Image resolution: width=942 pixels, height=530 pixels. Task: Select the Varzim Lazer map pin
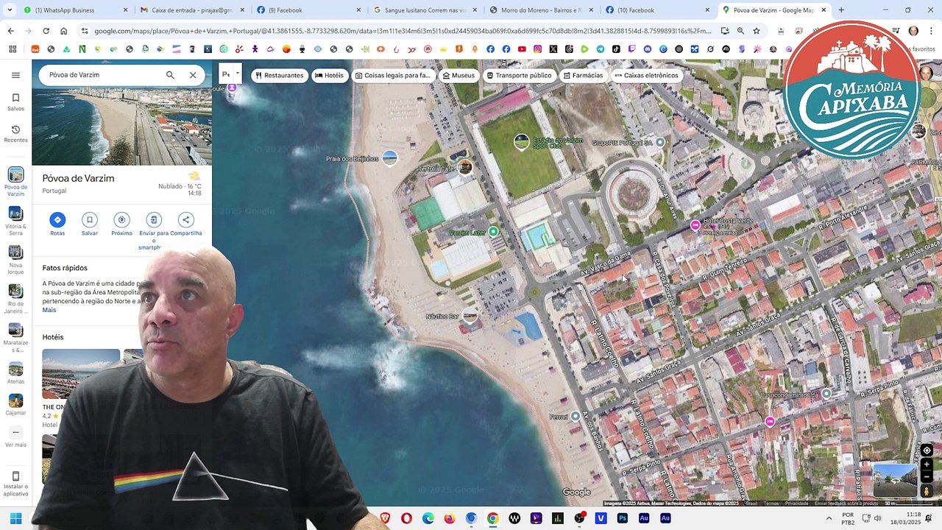[x=493, y=232]
